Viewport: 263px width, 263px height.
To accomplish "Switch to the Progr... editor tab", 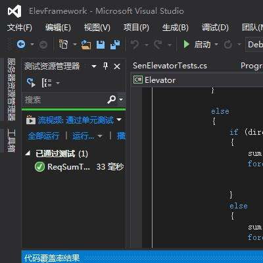I will [x=252, y=66].
